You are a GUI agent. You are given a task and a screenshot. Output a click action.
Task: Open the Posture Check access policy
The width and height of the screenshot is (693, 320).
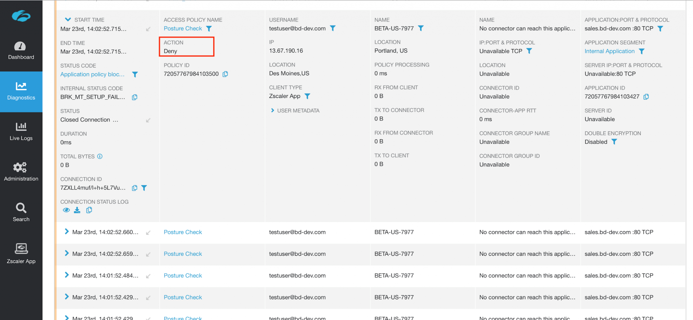(x=182, y=28)
